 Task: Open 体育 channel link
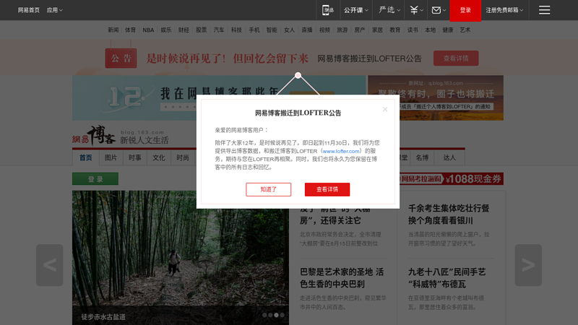click(x=130, y=30)
